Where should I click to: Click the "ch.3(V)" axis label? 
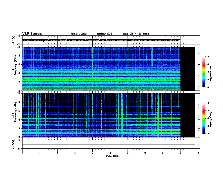(14, 144)
